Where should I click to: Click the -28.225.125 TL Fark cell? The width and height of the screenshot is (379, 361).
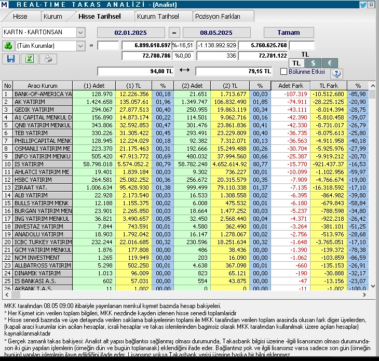coord(329,102)
